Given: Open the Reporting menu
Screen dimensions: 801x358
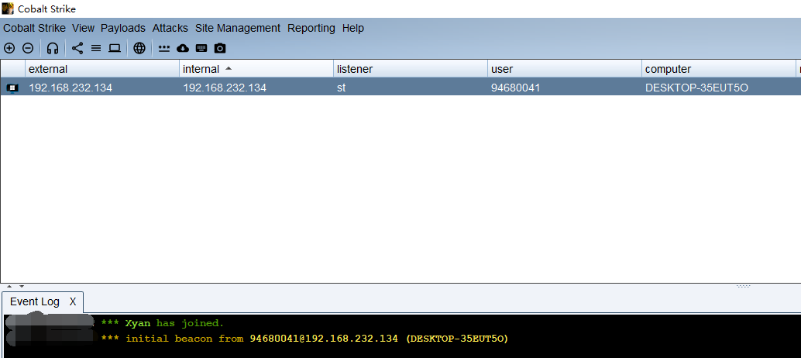Looking at the screenshot, I should click(311, 28).
